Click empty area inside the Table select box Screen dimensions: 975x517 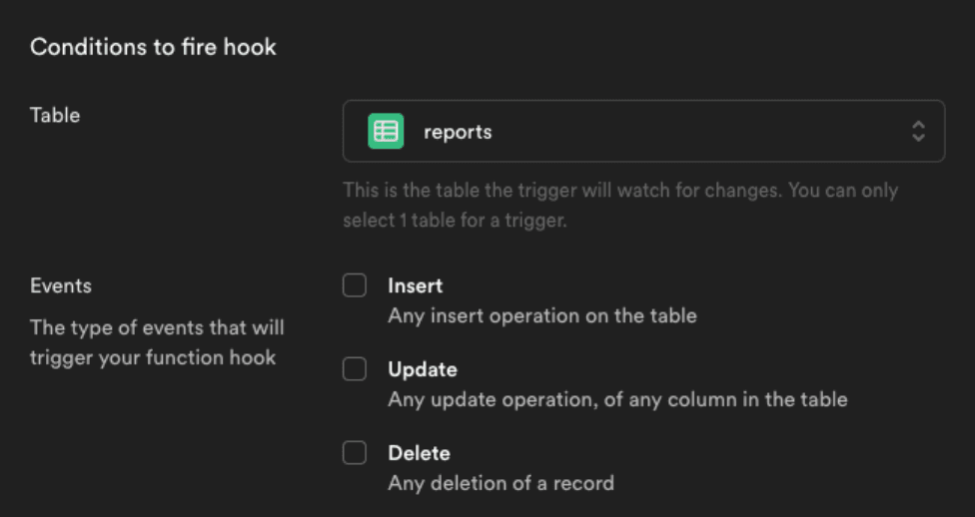[x=699, y=132]
